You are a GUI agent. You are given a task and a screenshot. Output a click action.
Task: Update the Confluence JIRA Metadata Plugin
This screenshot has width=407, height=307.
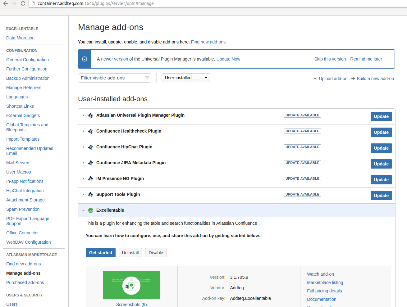click(381, 164)
